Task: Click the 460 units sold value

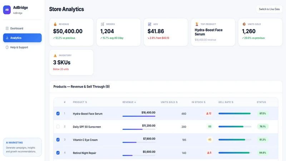Action: pyautogui.click(x=184, y=114)
